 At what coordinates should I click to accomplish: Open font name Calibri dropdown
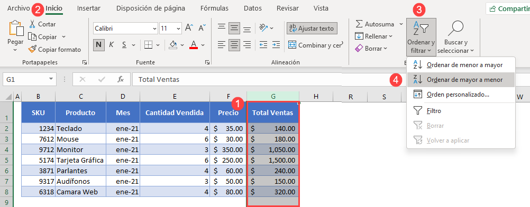(155, 29)
